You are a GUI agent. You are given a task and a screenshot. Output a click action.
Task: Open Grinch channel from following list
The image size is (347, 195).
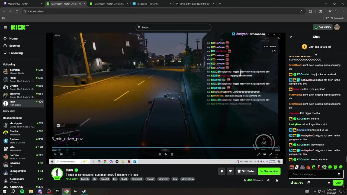23,87
